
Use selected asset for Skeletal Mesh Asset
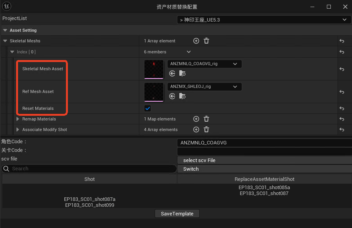click(172, 73)
